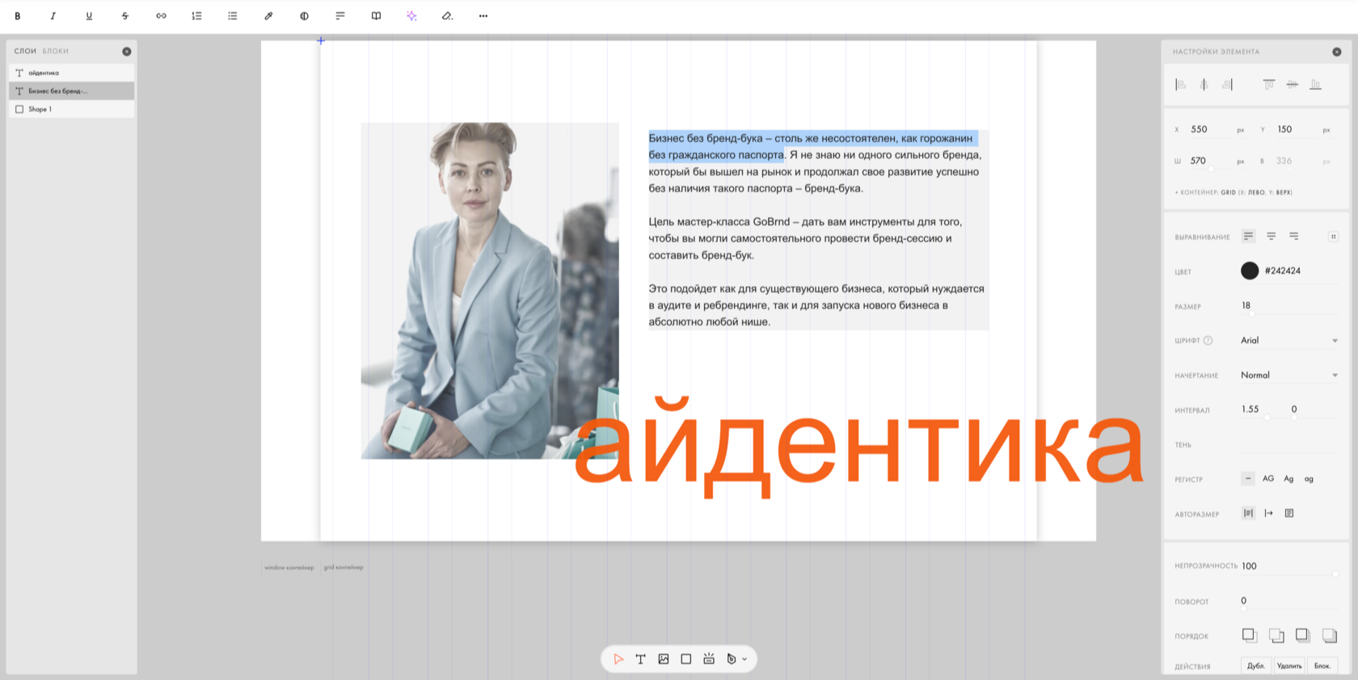Click the rotation slider handle
This screenshot has height=680, width=1358.
click(1245, 609)
